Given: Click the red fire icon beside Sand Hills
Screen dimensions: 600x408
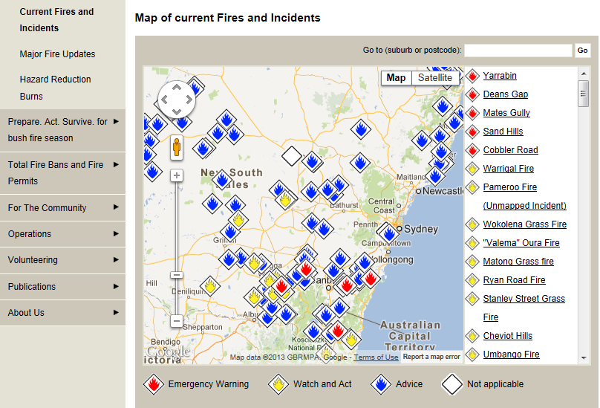Looking at the screenshot, I should point(472,132).
